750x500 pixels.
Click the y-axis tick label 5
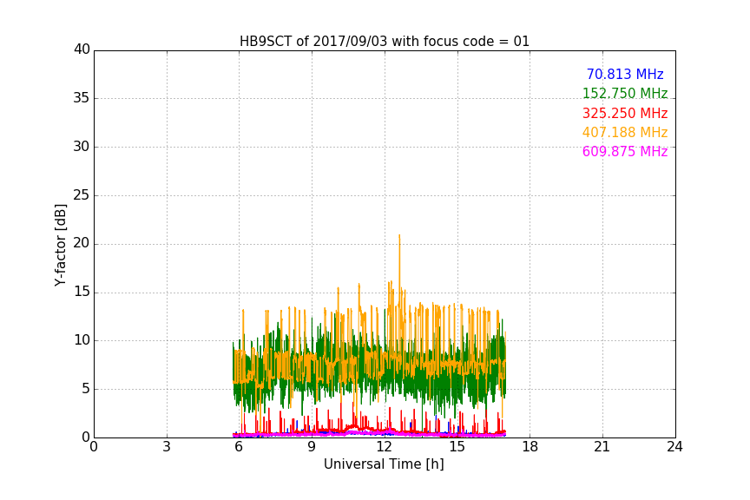[86, 389]
